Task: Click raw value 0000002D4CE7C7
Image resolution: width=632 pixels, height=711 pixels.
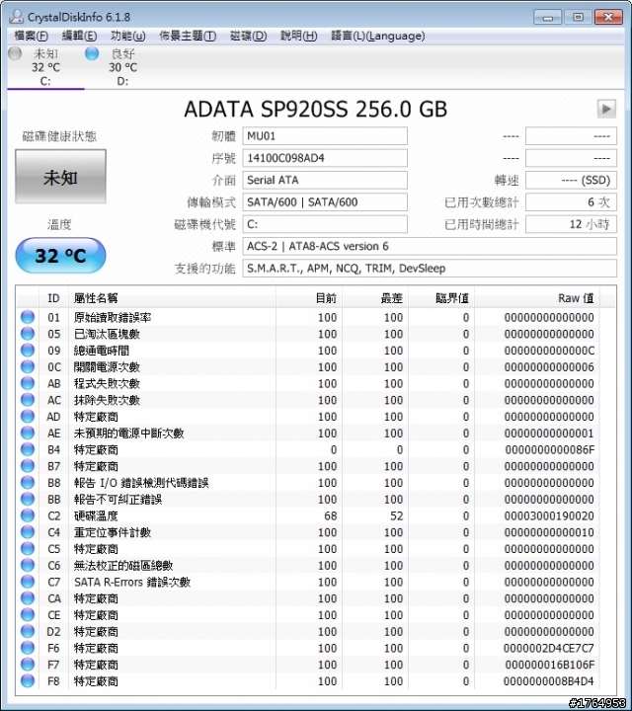Action: pyautogui.click(x=549, y=649)
